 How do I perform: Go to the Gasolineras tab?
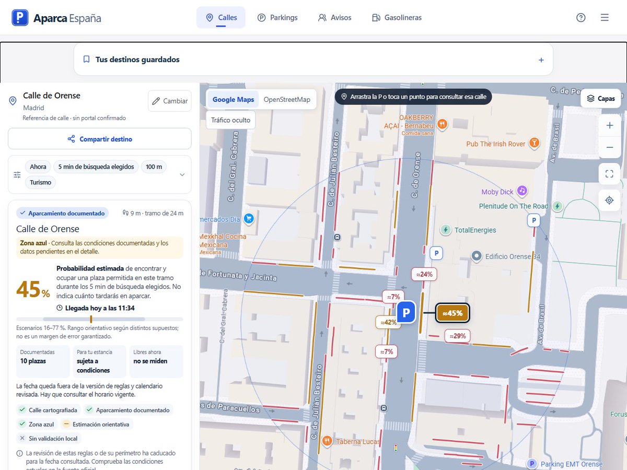click(397, 18)
